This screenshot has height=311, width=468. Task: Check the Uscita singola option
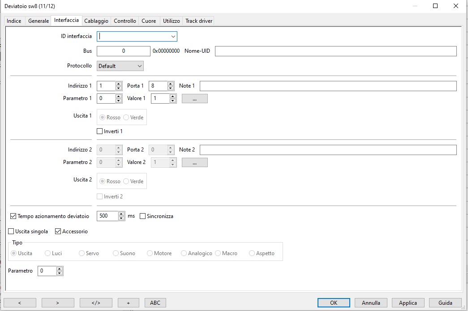click(x=11, y=231)
